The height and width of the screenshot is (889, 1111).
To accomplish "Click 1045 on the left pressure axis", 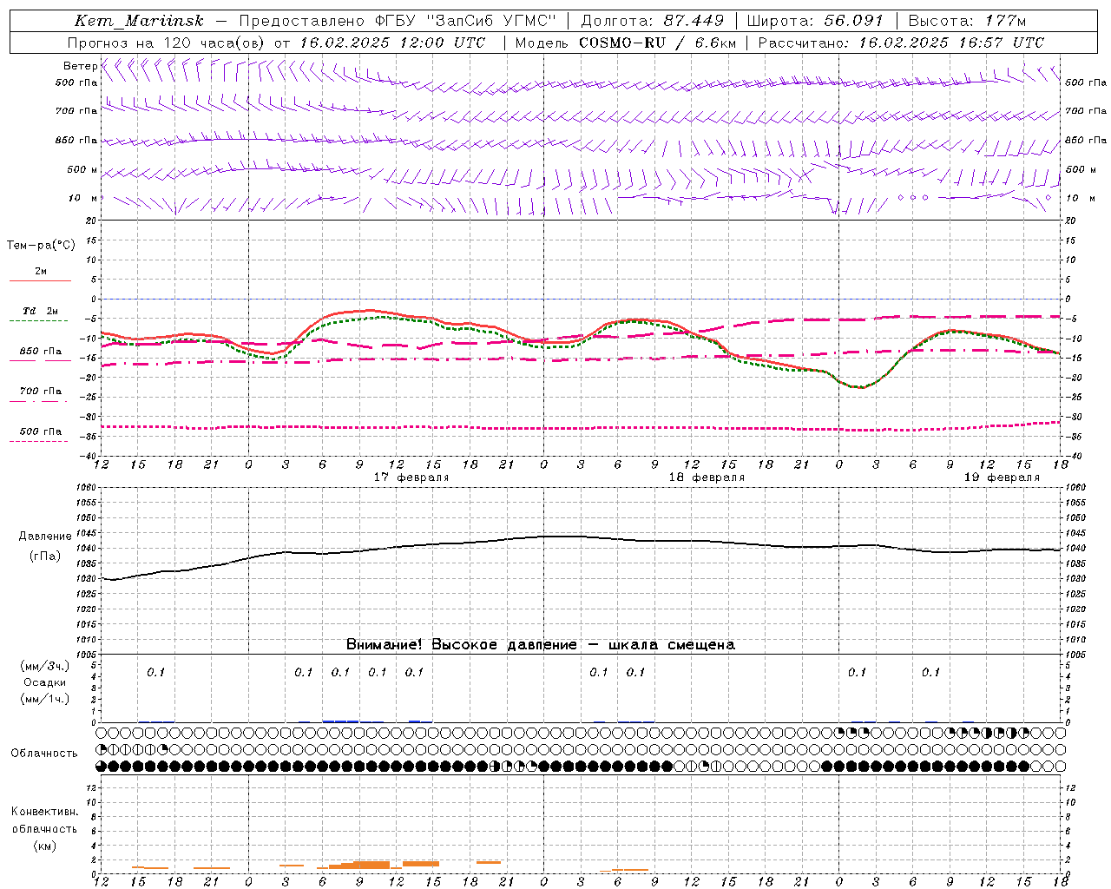I will click(88, 533).
